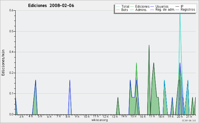Click the '15 h' x-axis label
This screenshot has height=123, width=199.
pyautogui.click(x=133, y=116)
